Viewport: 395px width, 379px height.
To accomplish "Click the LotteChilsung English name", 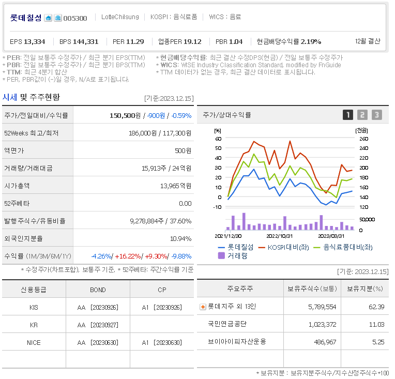I will (120, 17).
